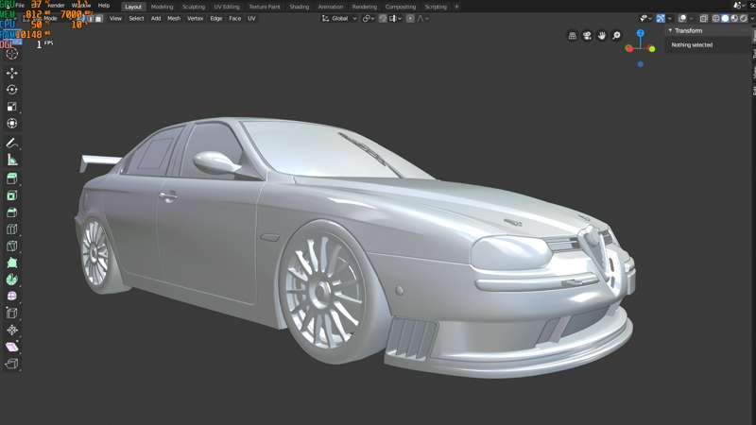Select the 3D Cursor tool

click(x=12, y=54)
